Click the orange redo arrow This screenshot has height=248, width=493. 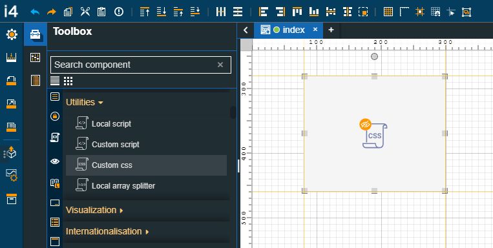point(51,12)
